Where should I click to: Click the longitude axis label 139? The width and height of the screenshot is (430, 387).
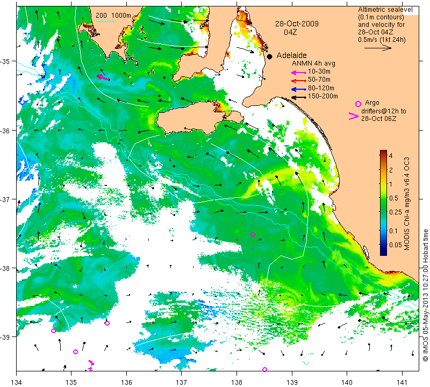[x=292, y=382]
